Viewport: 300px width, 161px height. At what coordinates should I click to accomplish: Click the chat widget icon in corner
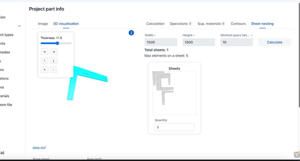(296, 155)
